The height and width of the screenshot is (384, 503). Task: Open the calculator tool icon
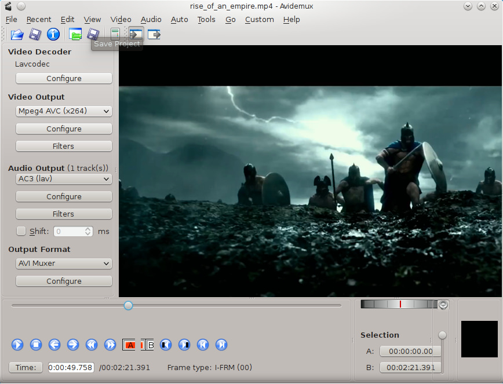point(115,34)
